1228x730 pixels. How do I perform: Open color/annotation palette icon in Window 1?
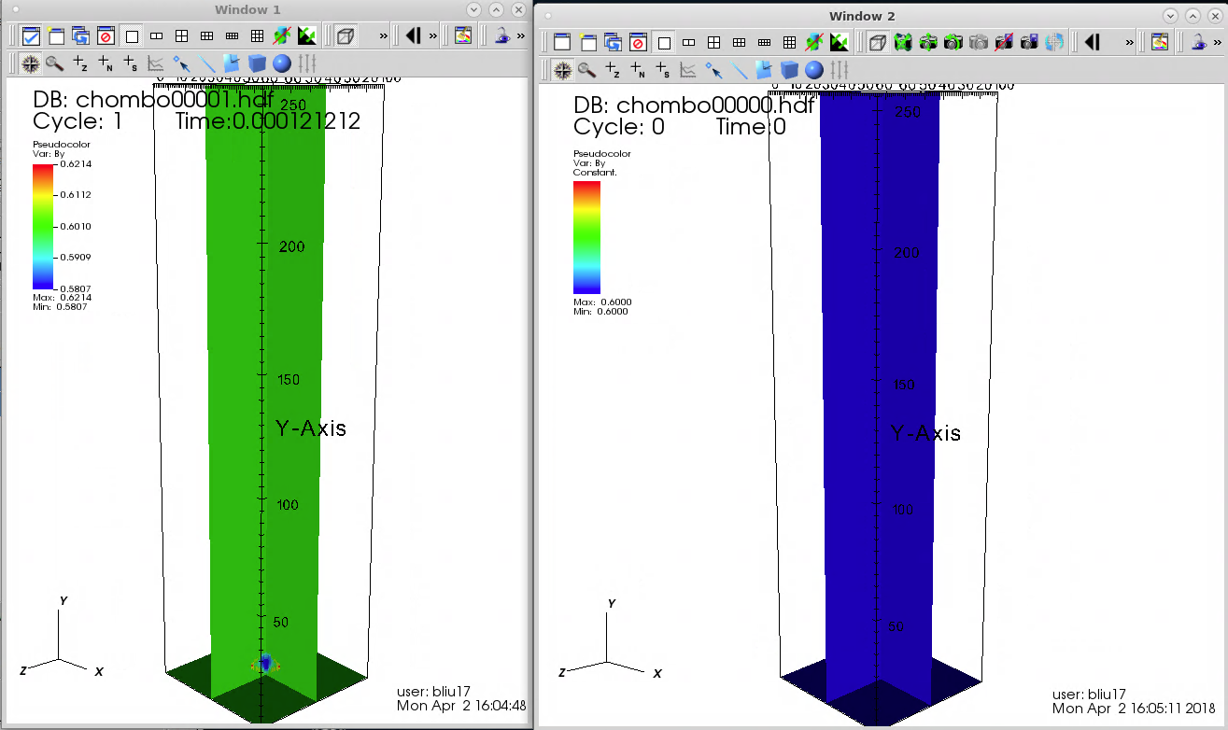(x=462, y=36)
